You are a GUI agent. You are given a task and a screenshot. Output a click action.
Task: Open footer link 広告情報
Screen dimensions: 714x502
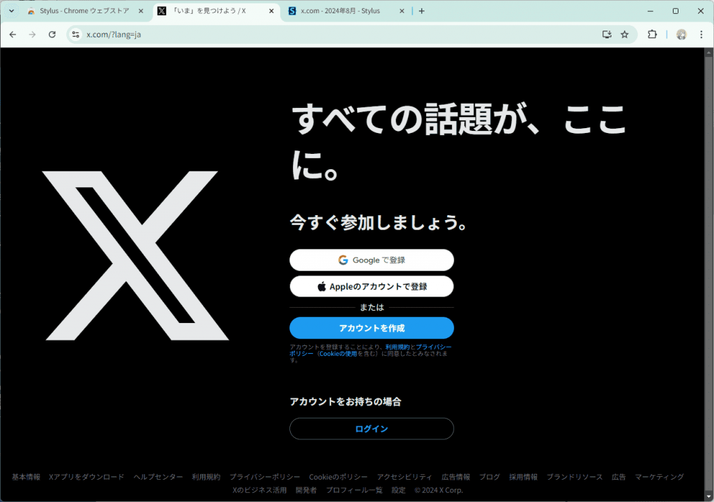(456, 477)
